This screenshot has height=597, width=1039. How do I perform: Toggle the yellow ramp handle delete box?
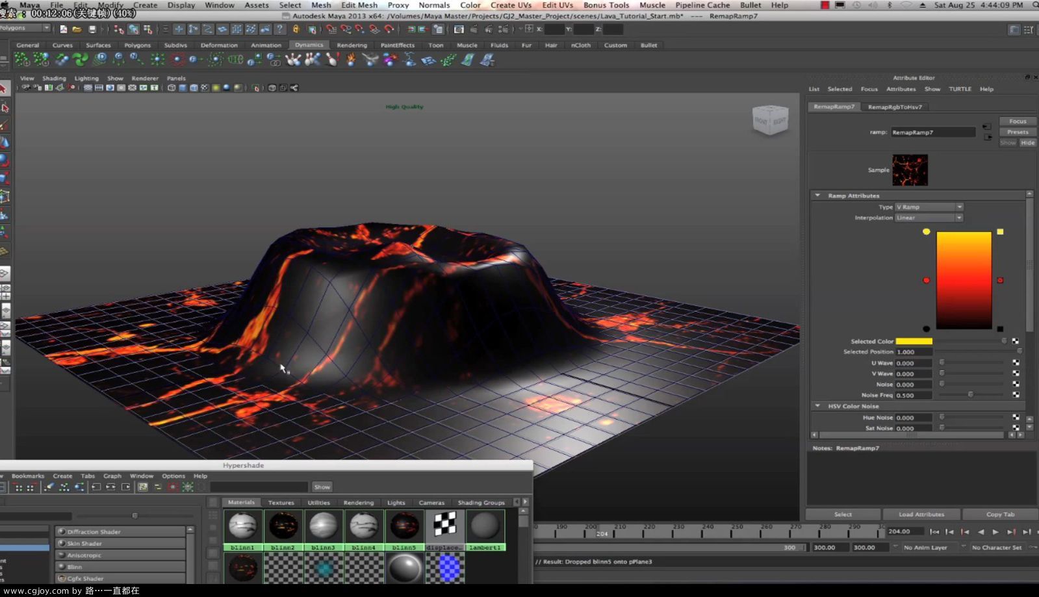point(1000,231)
